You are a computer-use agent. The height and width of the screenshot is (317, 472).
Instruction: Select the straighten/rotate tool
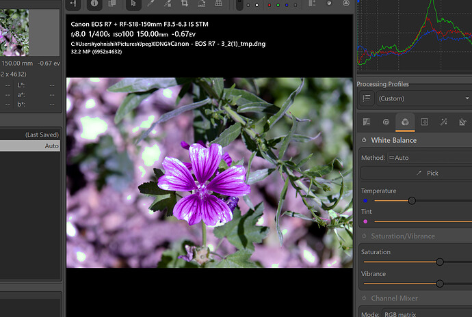(x=200, y=4)
